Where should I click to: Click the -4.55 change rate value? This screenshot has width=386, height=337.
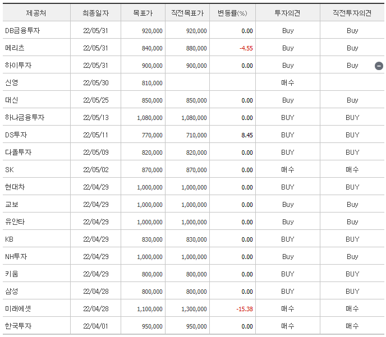pos(246,48)
